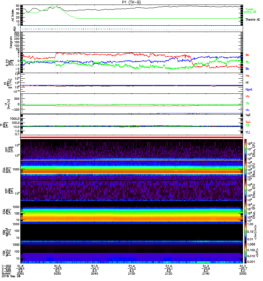
Task: Click the horizontal red bar above spectrograms
Action: [x=131, y=137]
